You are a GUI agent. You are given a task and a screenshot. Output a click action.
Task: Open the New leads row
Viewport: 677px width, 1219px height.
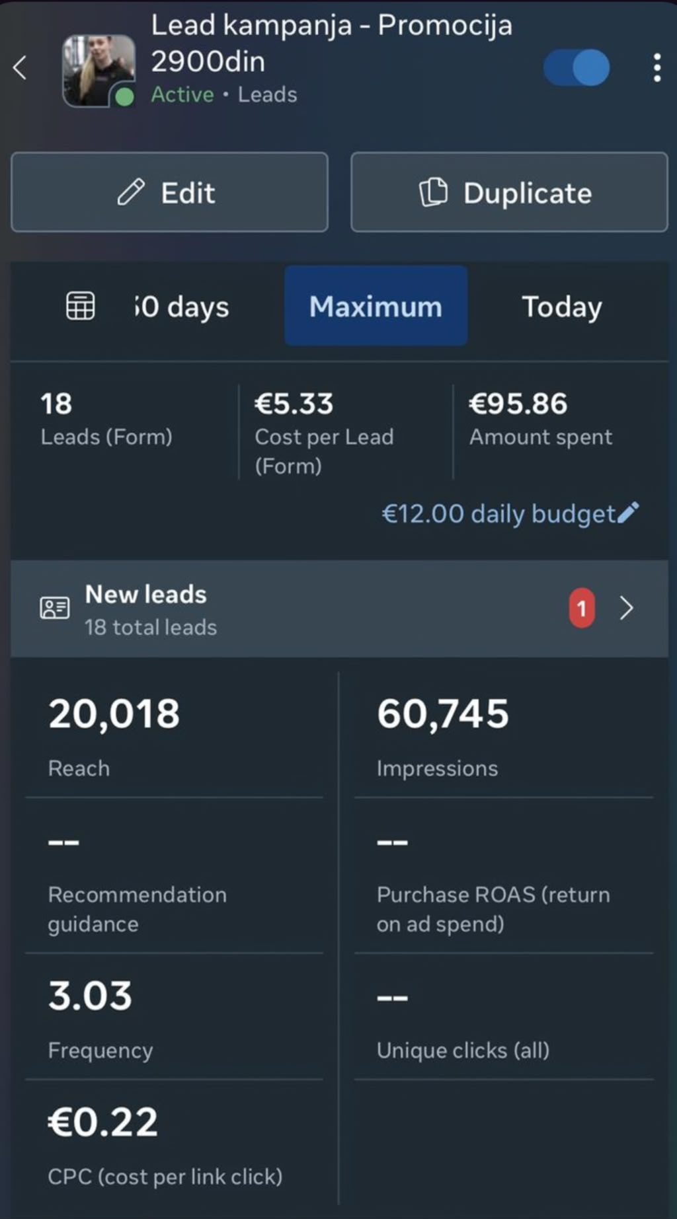coord(339,609)
